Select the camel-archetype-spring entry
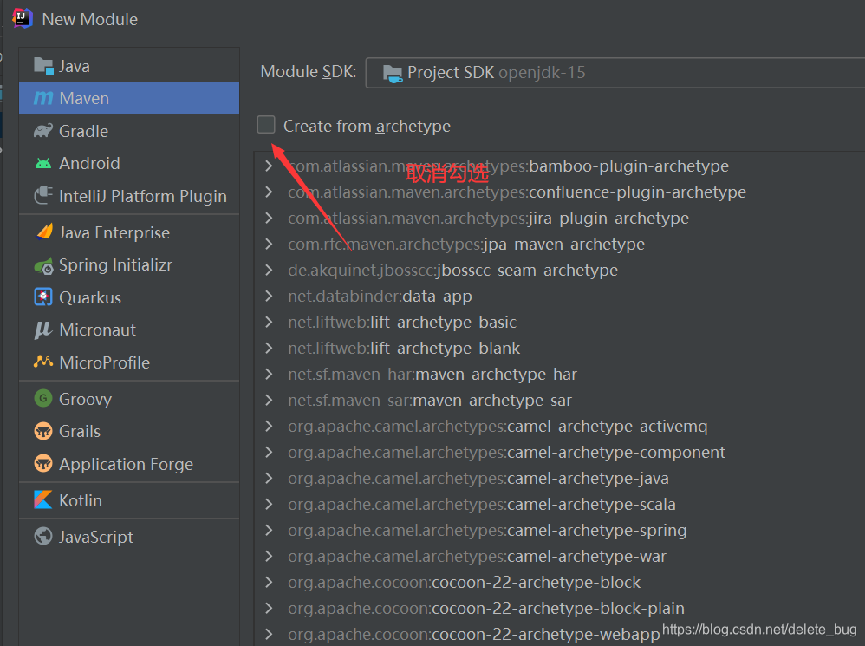The image size is (865, 646). (486, 530)
